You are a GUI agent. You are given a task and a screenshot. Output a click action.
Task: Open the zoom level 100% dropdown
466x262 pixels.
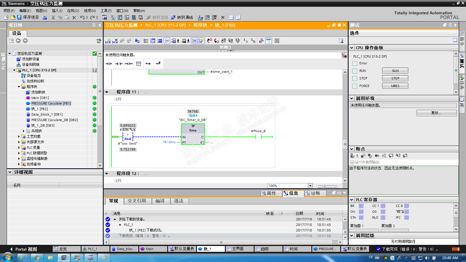310,186
